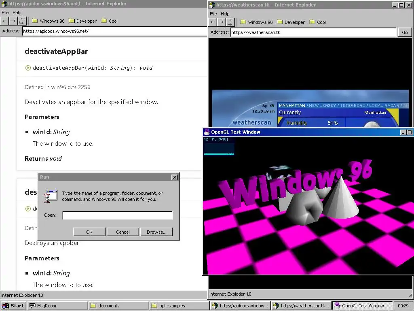The width and height of the screenshot is (414, 311).
Task: Click the Go button next to weatherscan address
Action: [x=405, y=32]
